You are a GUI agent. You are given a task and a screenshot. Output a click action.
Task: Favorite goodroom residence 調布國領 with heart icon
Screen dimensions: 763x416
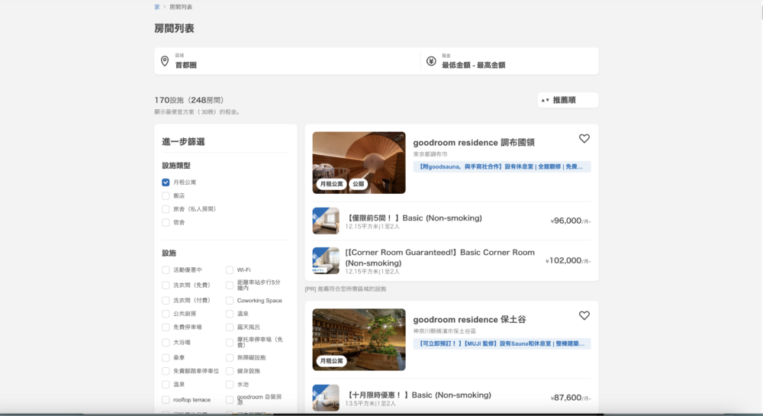click(x=584, y=139)
